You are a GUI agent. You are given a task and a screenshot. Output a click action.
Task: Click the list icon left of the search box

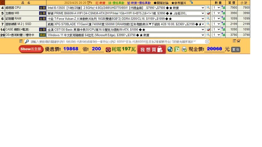21,41
